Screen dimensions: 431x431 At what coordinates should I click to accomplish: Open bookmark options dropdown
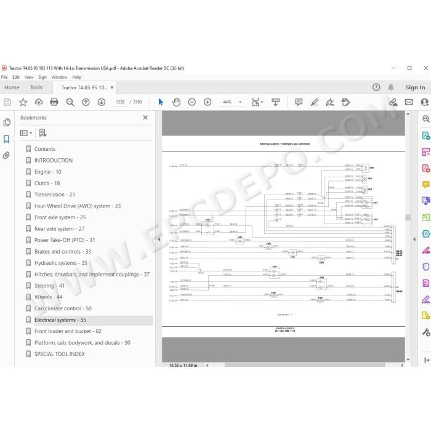tap(26, 133)
